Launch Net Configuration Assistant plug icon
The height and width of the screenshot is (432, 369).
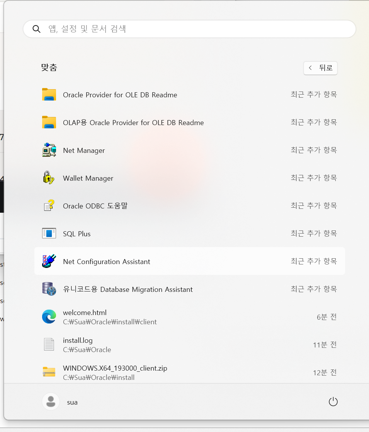point(49,261)
